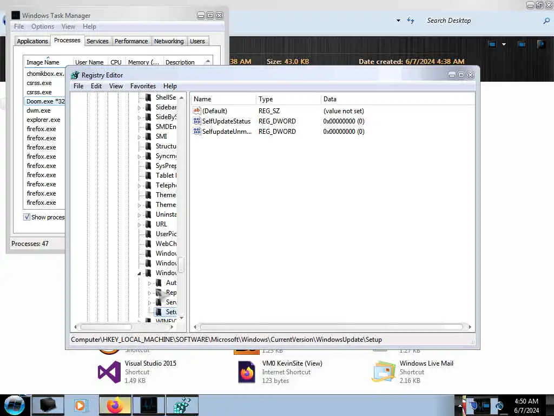Select the Tablet registry key
Image resolution: width=554 pixels, height=416 pixels.
pyautogui.click(x=166, y=175)
